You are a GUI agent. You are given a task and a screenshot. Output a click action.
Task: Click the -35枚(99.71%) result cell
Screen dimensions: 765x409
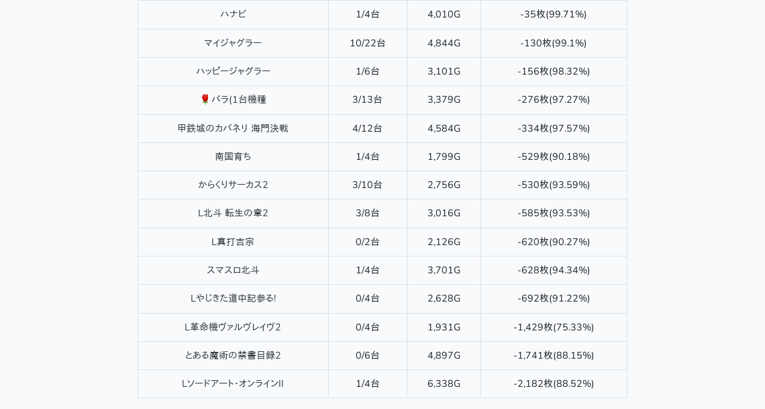pyautogui.click(x=554, y=14)
